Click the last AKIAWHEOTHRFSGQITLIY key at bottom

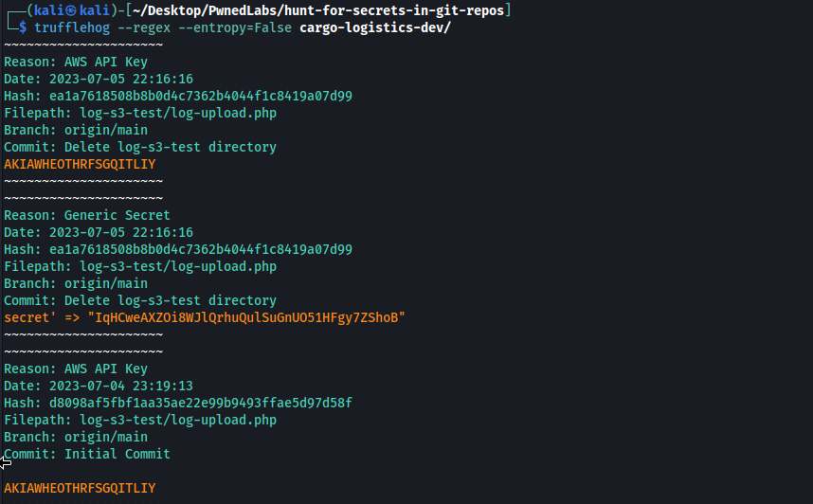[80, 489]
